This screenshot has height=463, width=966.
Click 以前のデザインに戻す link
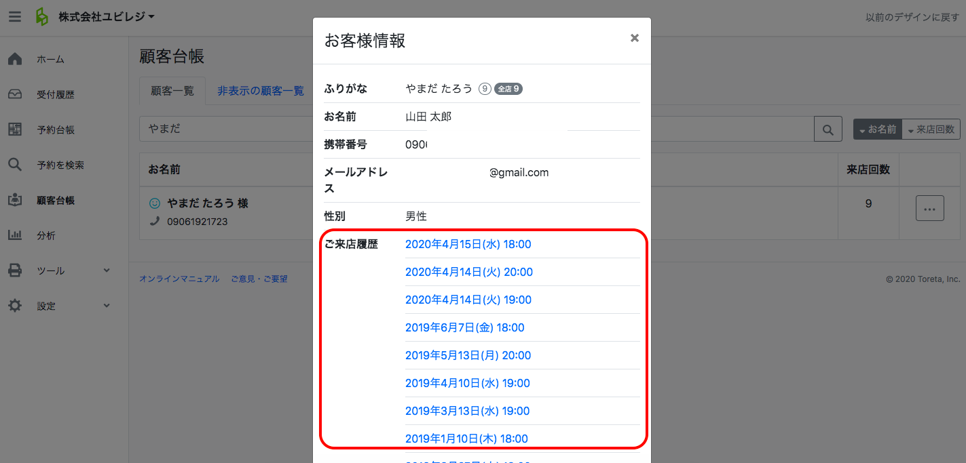pos(912,18)
